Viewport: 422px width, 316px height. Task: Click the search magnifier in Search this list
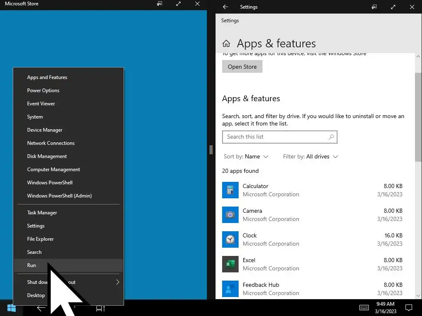tap(331, 137)
